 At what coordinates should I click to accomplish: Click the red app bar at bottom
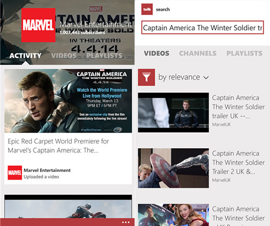pyautogui.click(x=67, y=222)
